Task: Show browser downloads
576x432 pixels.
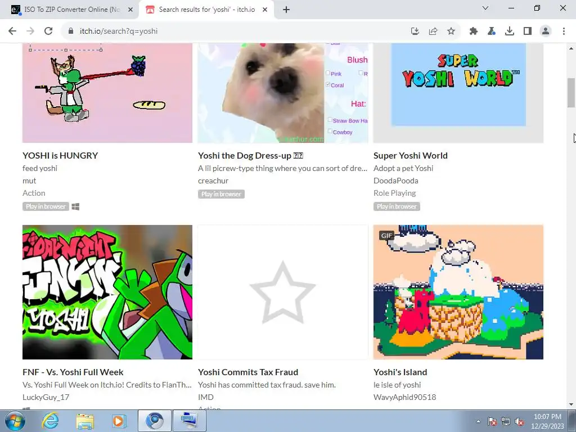Action: (x=510, y=31)
